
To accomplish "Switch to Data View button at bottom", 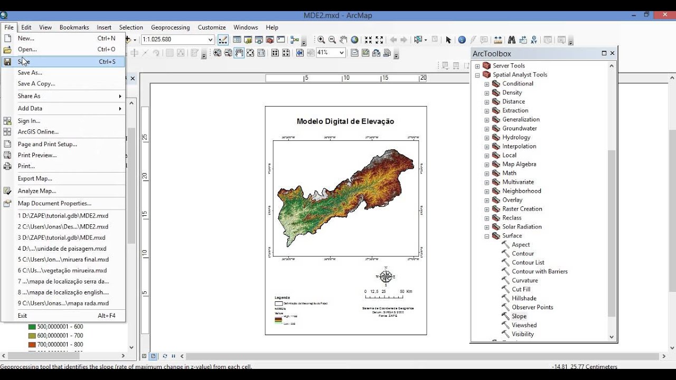I will pos(144,356).
